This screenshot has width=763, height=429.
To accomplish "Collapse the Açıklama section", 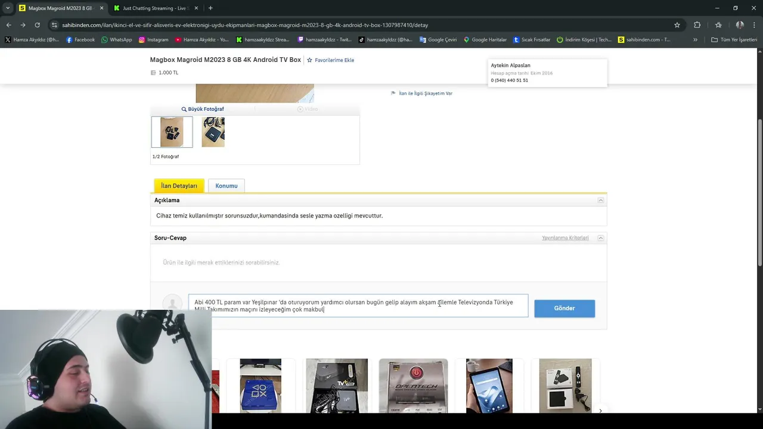I will click(601, 200).
